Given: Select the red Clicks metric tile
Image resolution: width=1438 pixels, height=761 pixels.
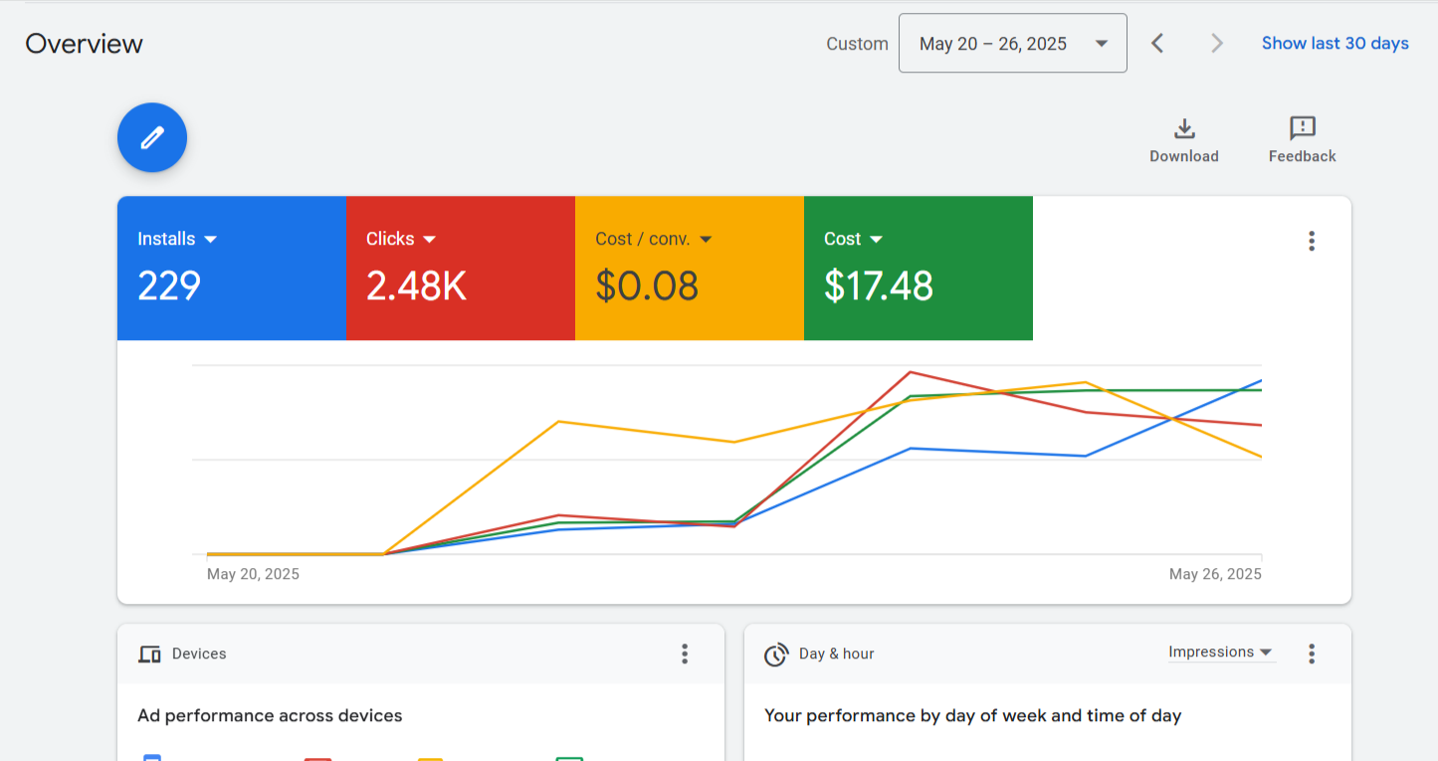Looking at the screenshot, I should click(460, 269).
